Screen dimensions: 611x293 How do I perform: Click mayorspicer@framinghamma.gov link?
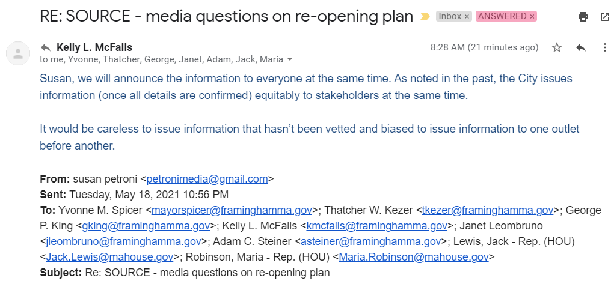232,210
